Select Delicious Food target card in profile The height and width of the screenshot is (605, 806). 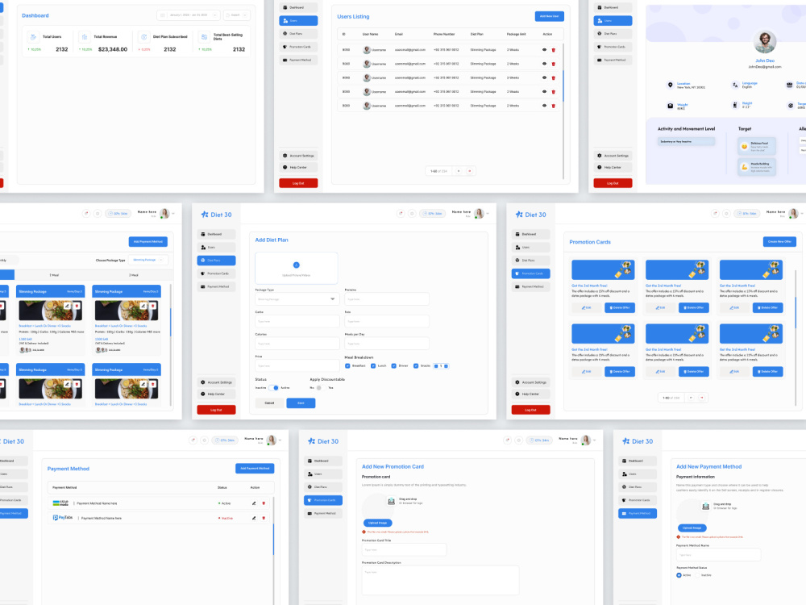click(x=757, y=146)
